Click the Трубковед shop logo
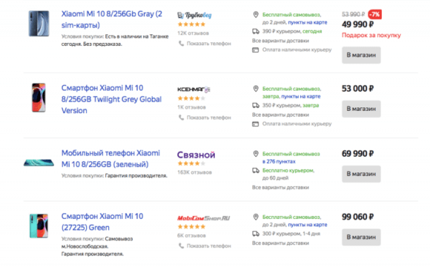Viewport: 430px width, 267px height. [194, 15]
